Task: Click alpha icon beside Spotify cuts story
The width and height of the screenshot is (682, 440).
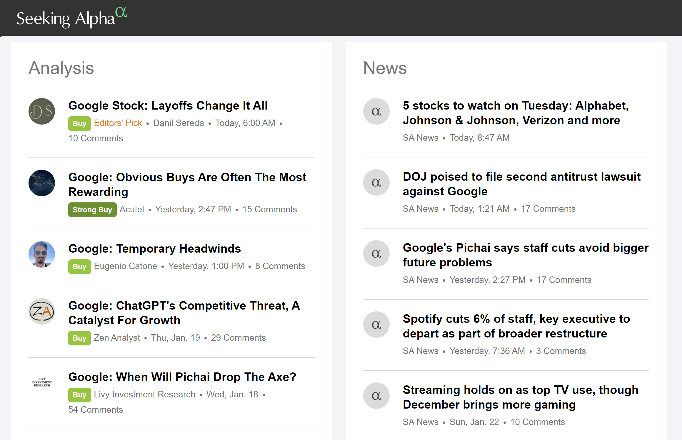Action: 376,325
